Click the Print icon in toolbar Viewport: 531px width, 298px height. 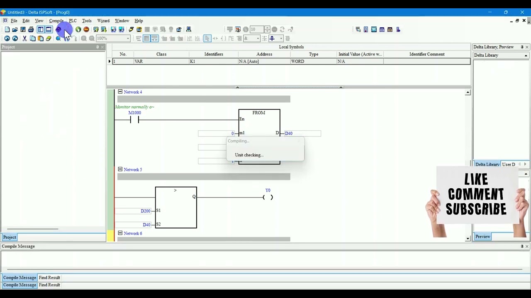point(31,29)
